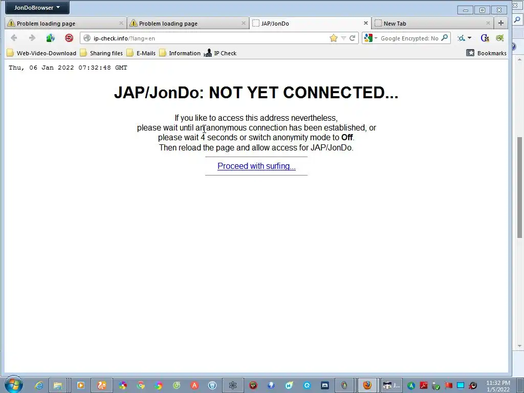Viewport: 524px width, 393px height.
Task: Close the JAP/JonDo tab
Action: 365,23
